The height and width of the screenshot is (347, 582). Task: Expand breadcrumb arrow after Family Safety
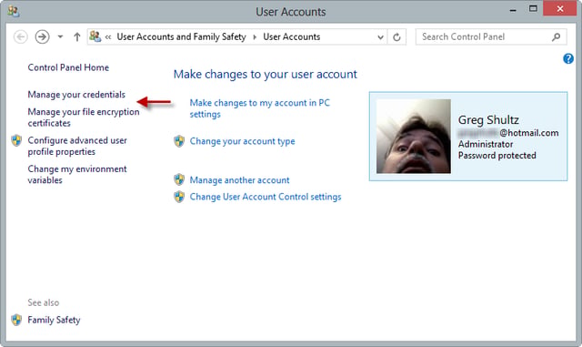coord(255,36)
